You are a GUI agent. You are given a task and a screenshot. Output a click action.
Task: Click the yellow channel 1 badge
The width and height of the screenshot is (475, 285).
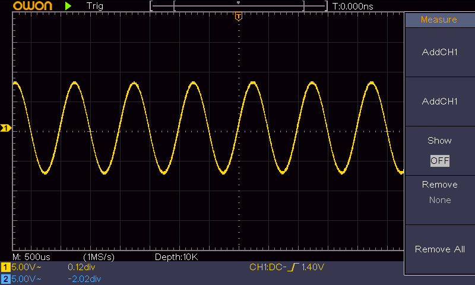tap(5, 267)
